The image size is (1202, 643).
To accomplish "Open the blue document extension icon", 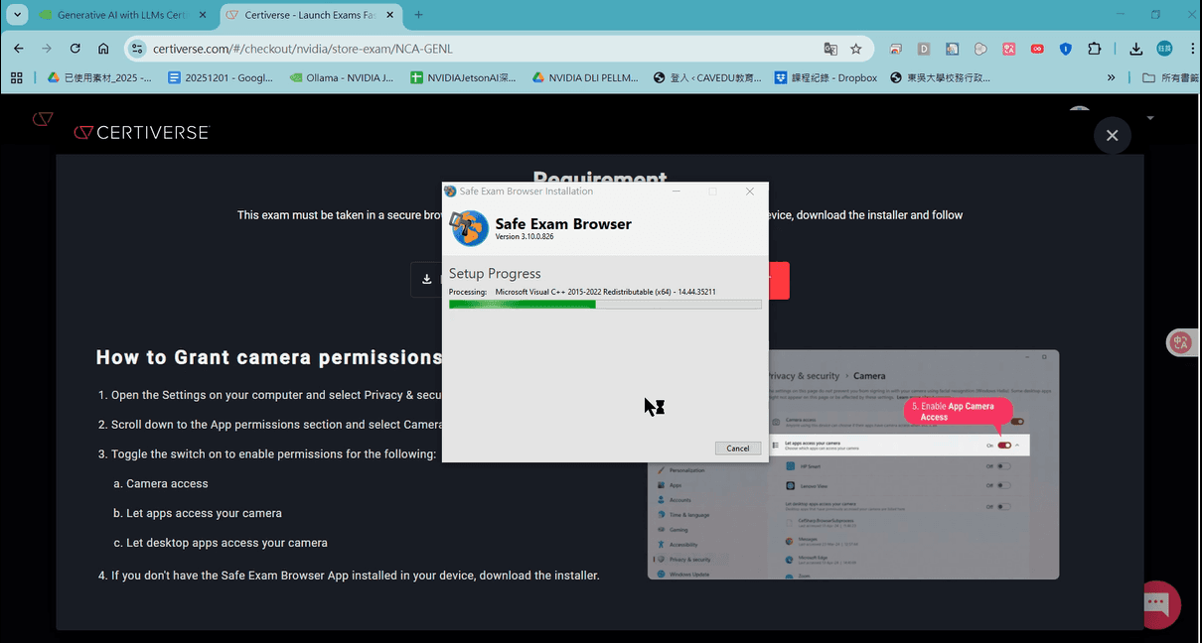I will coord(952,49).
